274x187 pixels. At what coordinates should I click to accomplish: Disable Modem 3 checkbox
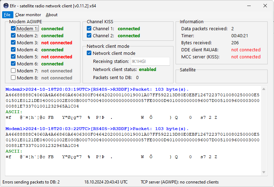point(13,43)
